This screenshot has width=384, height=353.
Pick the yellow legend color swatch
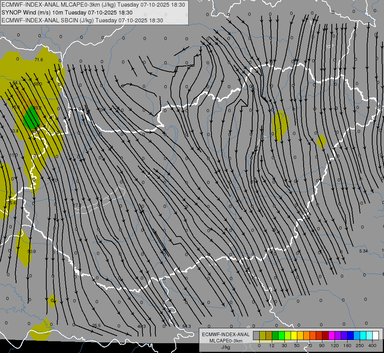pyautogui.click(x=294, y=335)
